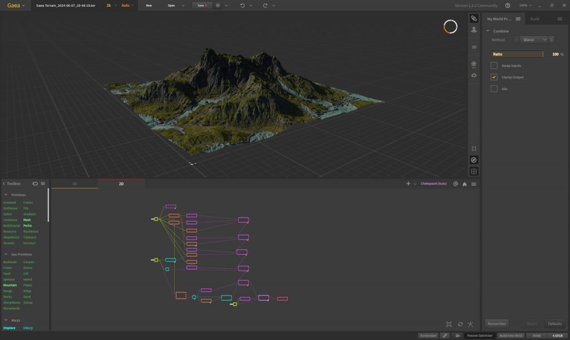
Task: Click the flame icon in graph toolbar
Action: 465,184
